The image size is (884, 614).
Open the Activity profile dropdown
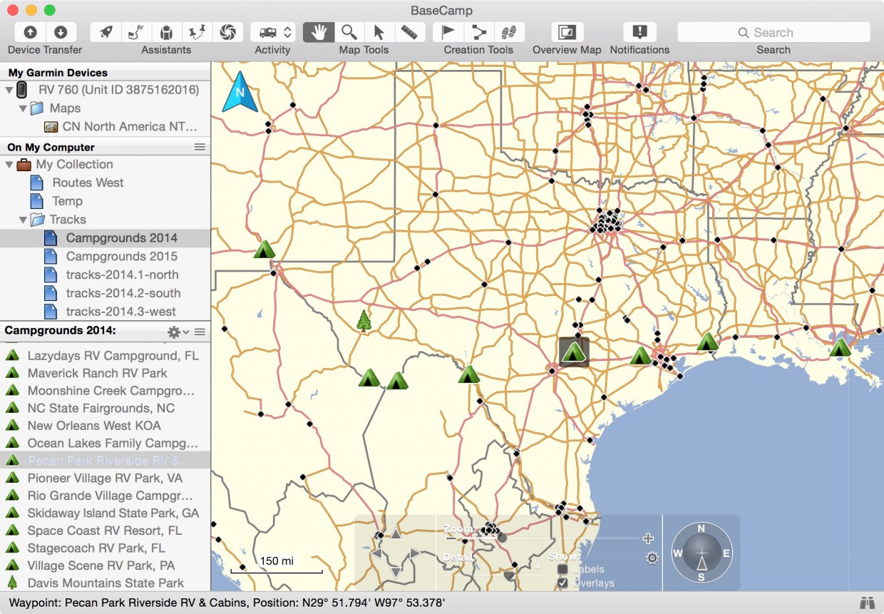272,32
